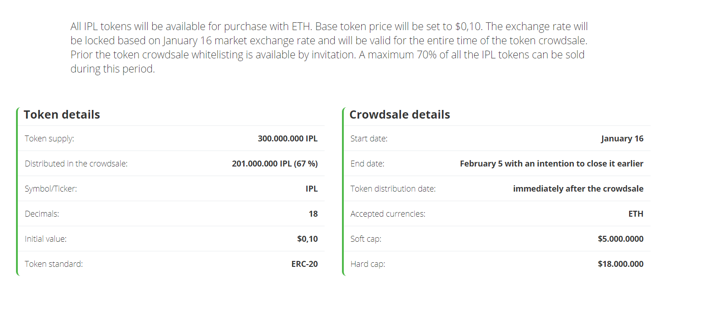Click the Start date January 16 value
Image resolution: width=726 pixels, height=333 pixels.
pyautogui.click(x=622, y=139)
